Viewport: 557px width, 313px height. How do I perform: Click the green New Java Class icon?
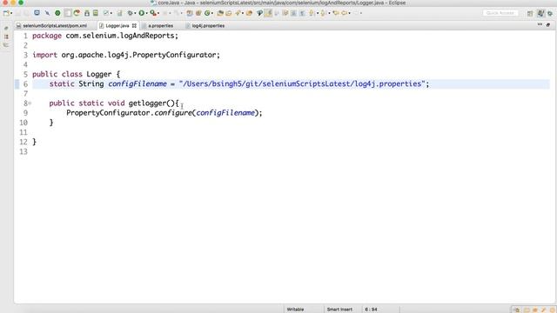(x=207, y=13)
